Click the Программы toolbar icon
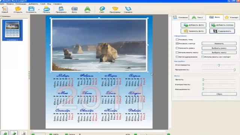 click(x=115, y=9)
